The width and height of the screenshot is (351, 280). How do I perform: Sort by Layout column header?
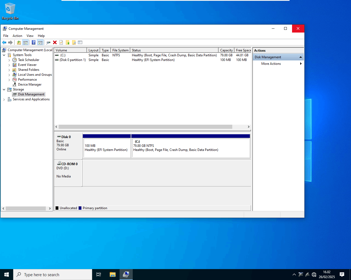point(94,50)
